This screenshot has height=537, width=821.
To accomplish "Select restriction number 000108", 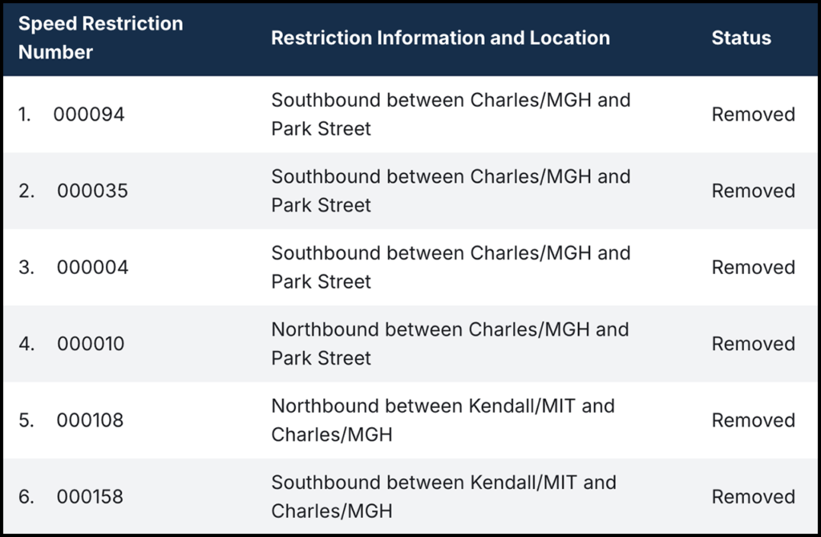I will pos(90,421).
